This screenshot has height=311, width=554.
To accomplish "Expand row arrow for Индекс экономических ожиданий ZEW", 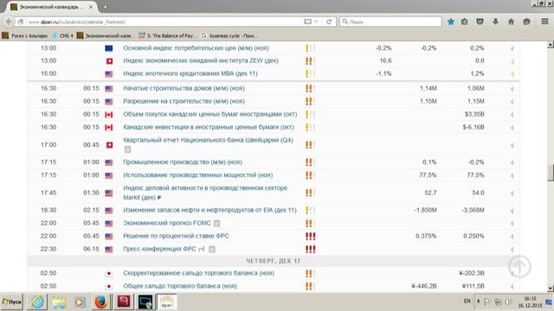I will click(512, 61).
